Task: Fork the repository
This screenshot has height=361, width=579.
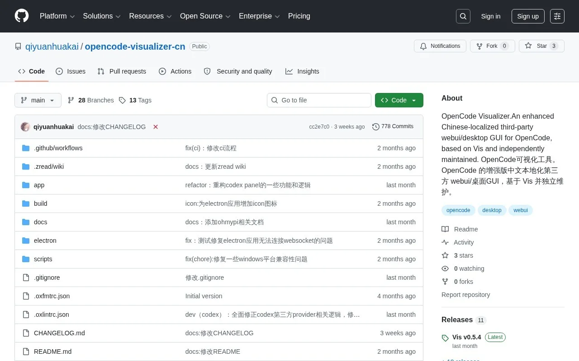Action: [492, 46]
